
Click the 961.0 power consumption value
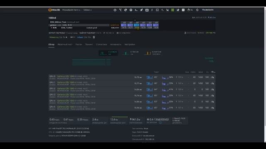[135, 120]
